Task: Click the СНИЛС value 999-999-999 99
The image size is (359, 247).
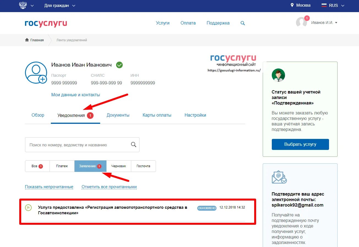Action: pyautogui.click(x=106, y=83)
